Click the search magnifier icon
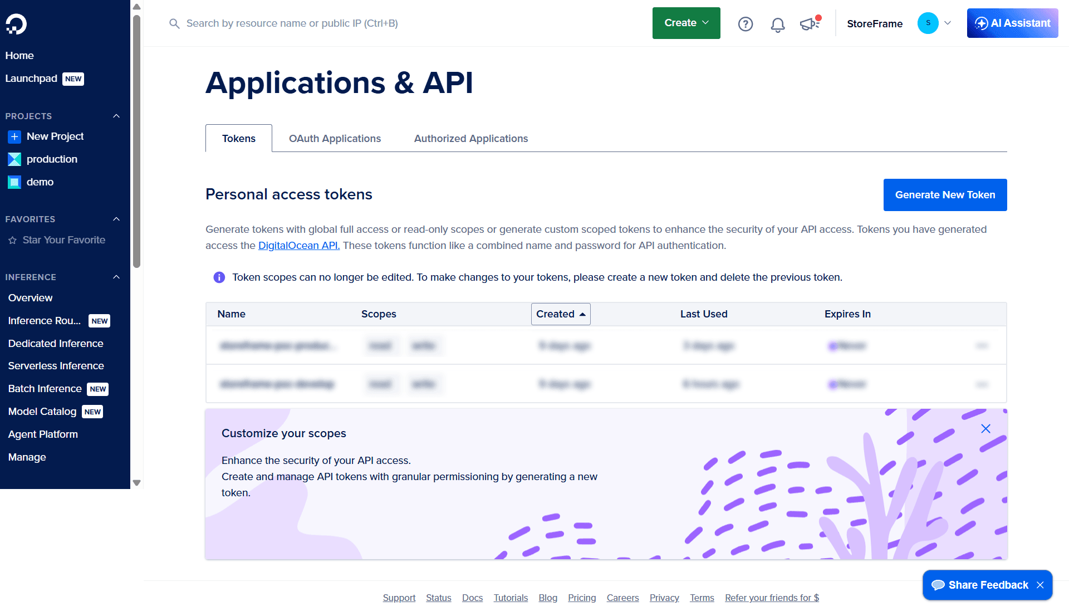This screenshot has height=616, width=1069. (x=174, y=23)
